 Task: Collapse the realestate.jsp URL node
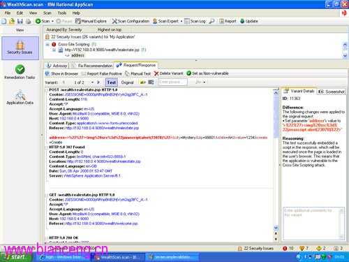click(x=54, y=50)
